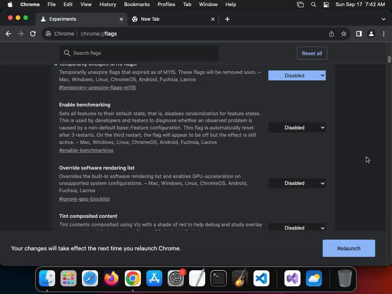Open the View menu

click(x=86, y=5)
